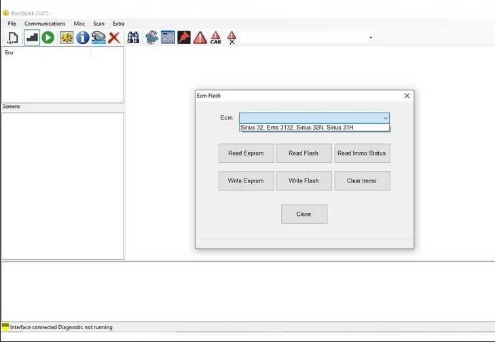The image size is (495, 342).
Task: Click the black and red pin icon
Action: [x=184, y=37]
